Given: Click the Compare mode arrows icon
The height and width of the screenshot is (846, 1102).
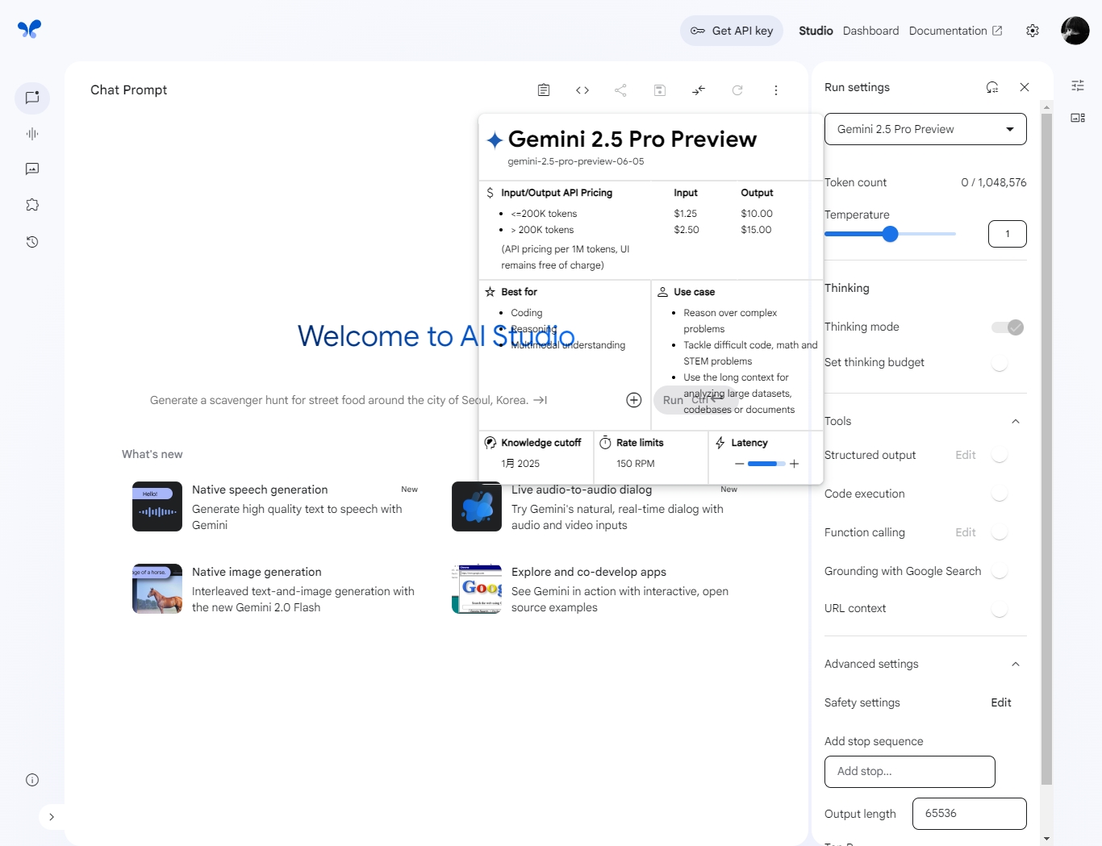Looking at the screenshot, I should (699, 90).
